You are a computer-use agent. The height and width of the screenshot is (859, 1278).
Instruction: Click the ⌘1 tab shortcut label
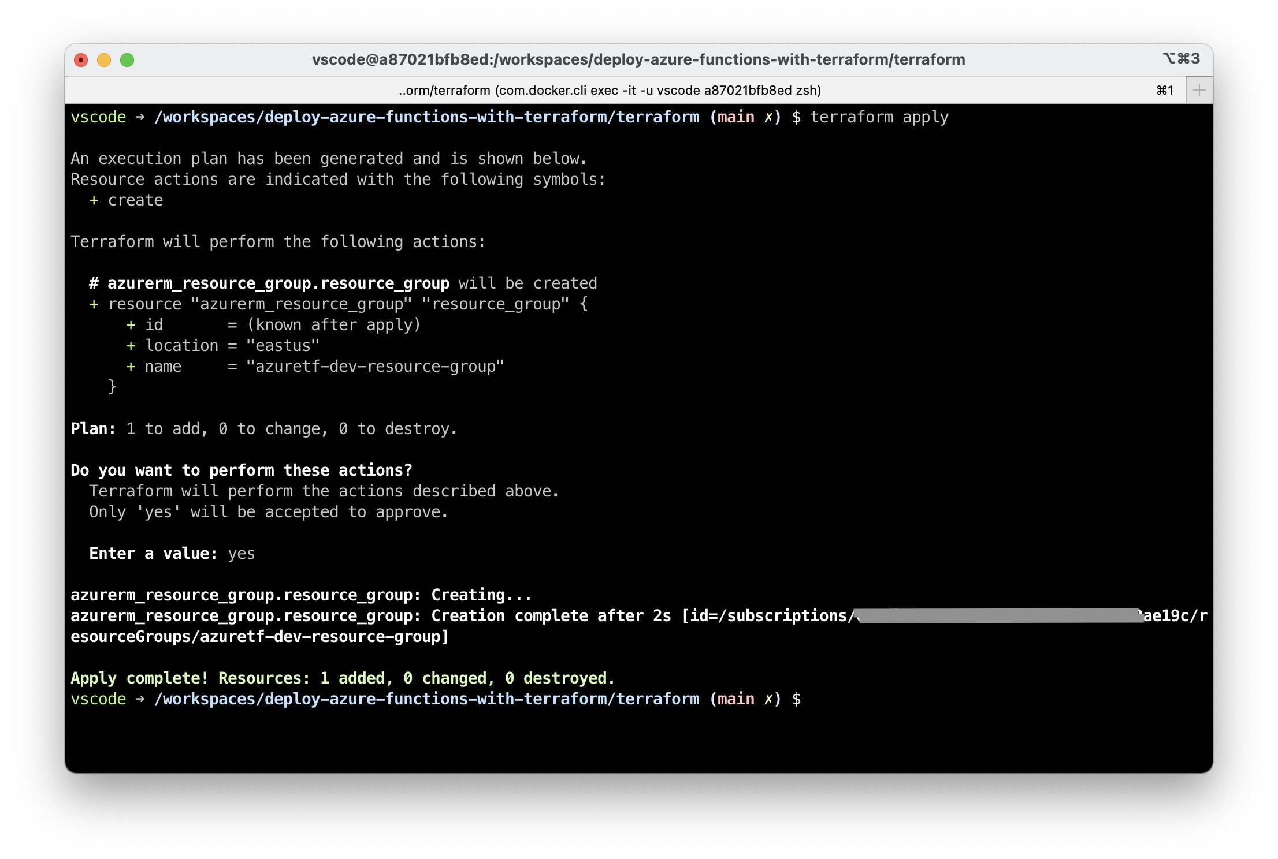[1165, 90]
